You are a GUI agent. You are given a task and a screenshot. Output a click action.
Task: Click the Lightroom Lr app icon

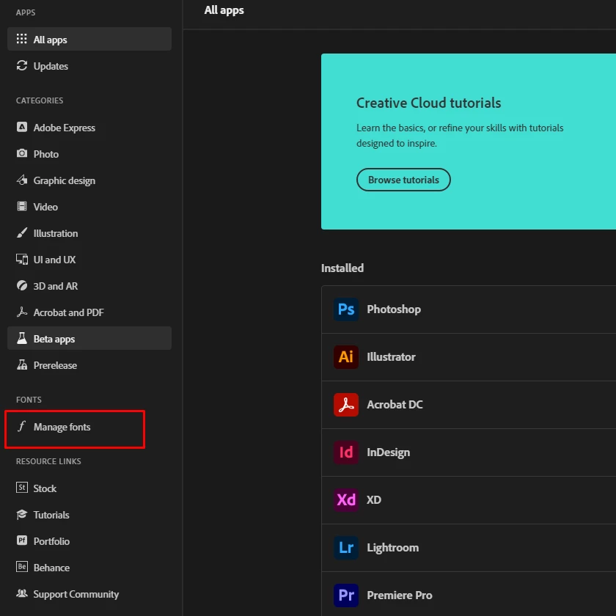click(346, 548)
